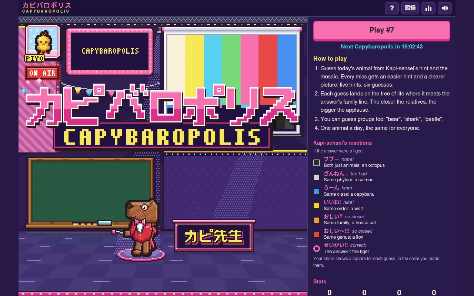Open the 図鑑 encyclopedia button
Image resolution: width=474 pixels, height=296 pixels.
(410, 8)
